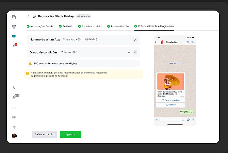Select Pré-visualização e lançamento tab
This screenshot has width=228, height=153.
154,26
